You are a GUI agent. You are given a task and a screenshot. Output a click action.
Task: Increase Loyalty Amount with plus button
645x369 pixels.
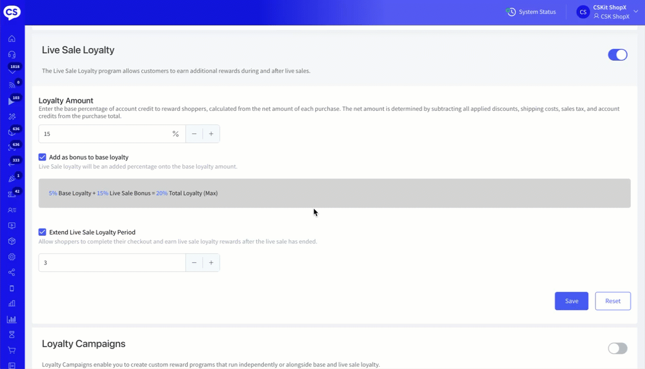click(211, 134)
